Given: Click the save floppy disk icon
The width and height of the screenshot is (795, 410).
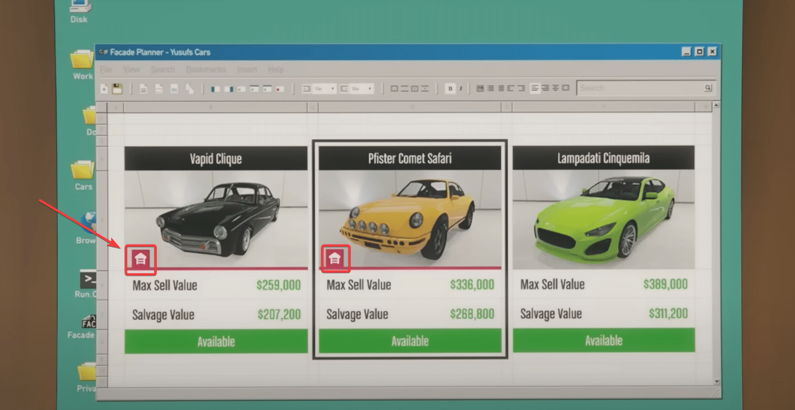Looking at the screenshot, I should click(x=118, y=88).
